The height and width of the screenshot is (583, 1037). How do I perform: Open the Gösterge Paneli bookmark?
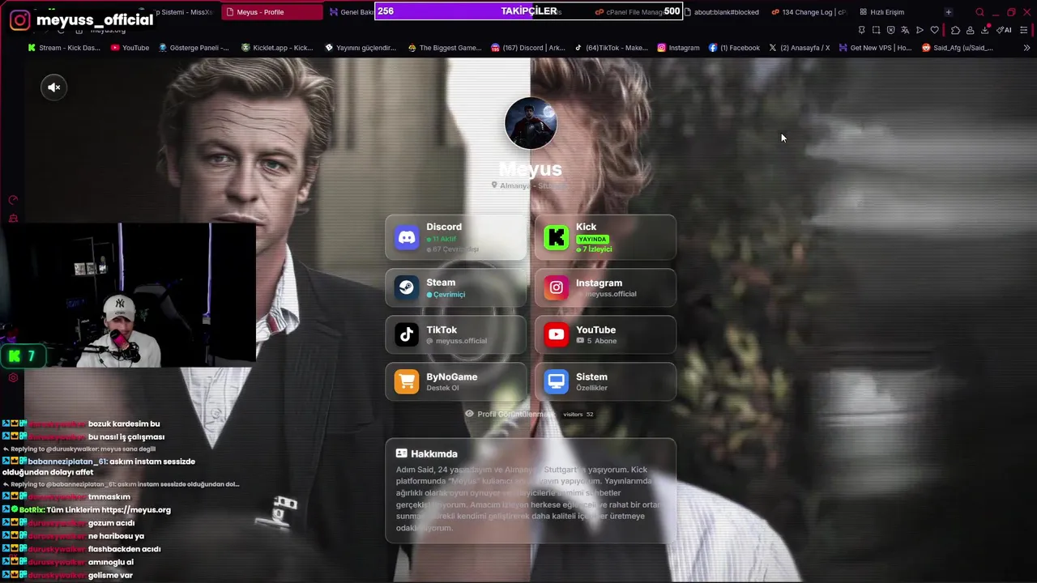[194, 48]
